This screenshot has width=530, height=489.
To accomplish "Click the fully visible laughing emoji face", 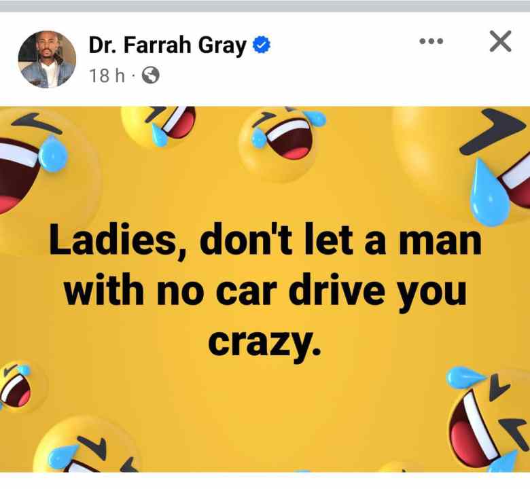I will coord(280,142).
